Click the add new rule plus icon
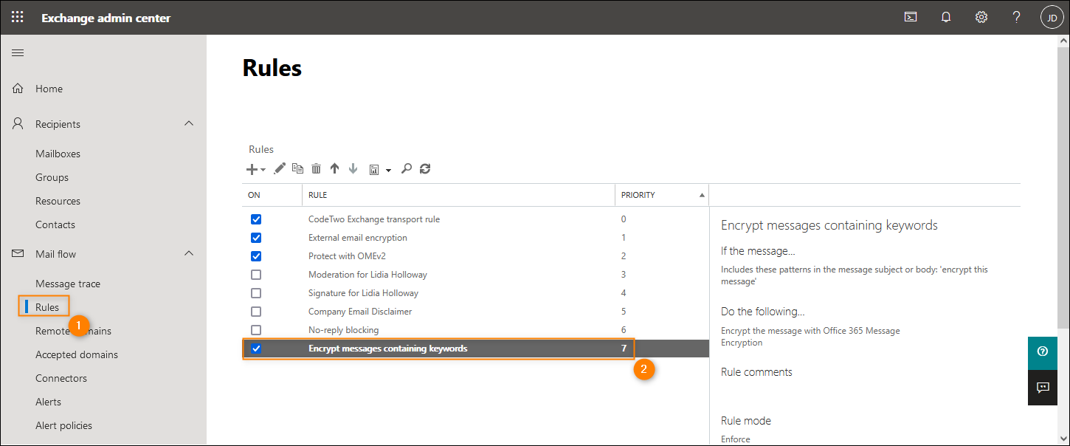Screen dimensions: 1070x446 click(250, 168)
